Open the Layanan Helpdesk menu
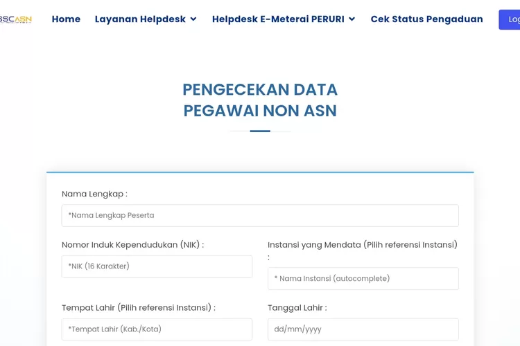This screenshot has height=346, width=520. point(140,19)
